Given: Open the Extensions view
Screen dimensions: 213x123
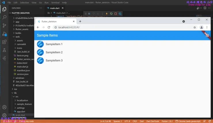Looking at the screenshot, I should point(4,42).
